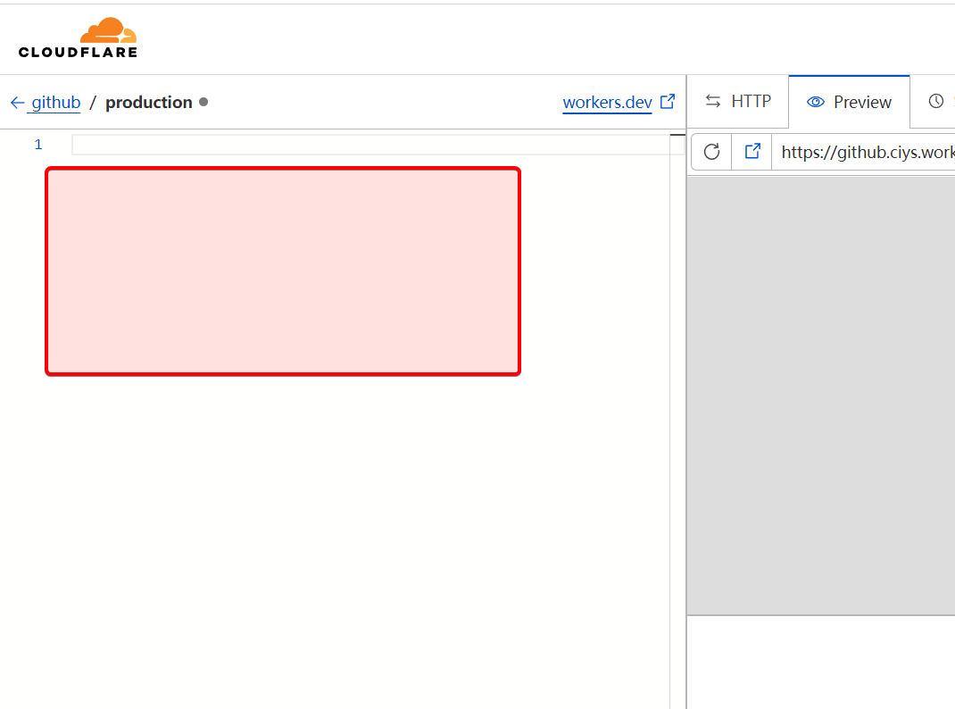Click line number 1 in the editor gutter

click(38, 145)
